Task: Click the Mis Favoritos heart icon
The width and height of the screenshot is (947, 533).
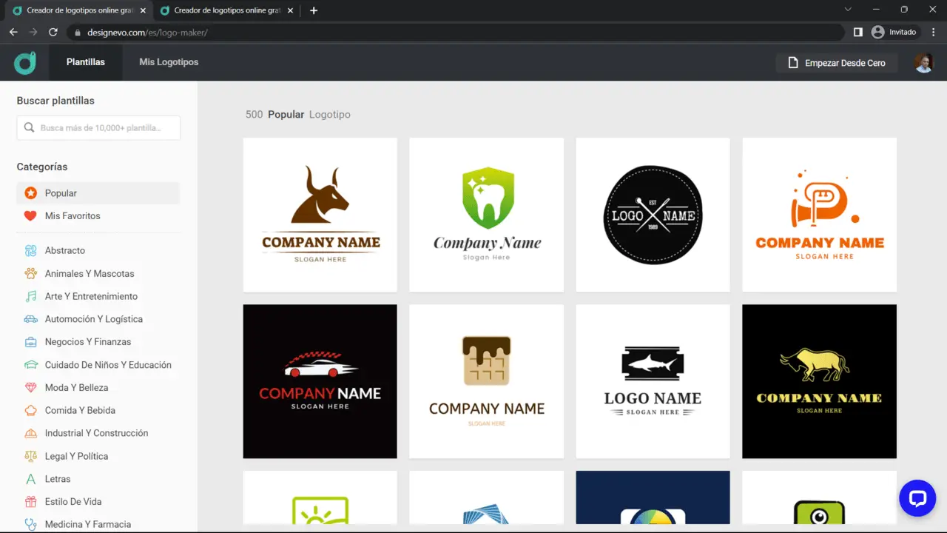Action: (x=30, y=216)
